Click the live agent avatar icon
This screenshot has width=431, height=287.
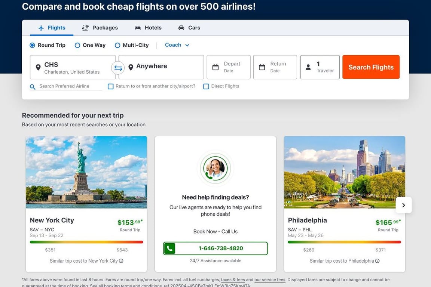(x=215, y=169)
